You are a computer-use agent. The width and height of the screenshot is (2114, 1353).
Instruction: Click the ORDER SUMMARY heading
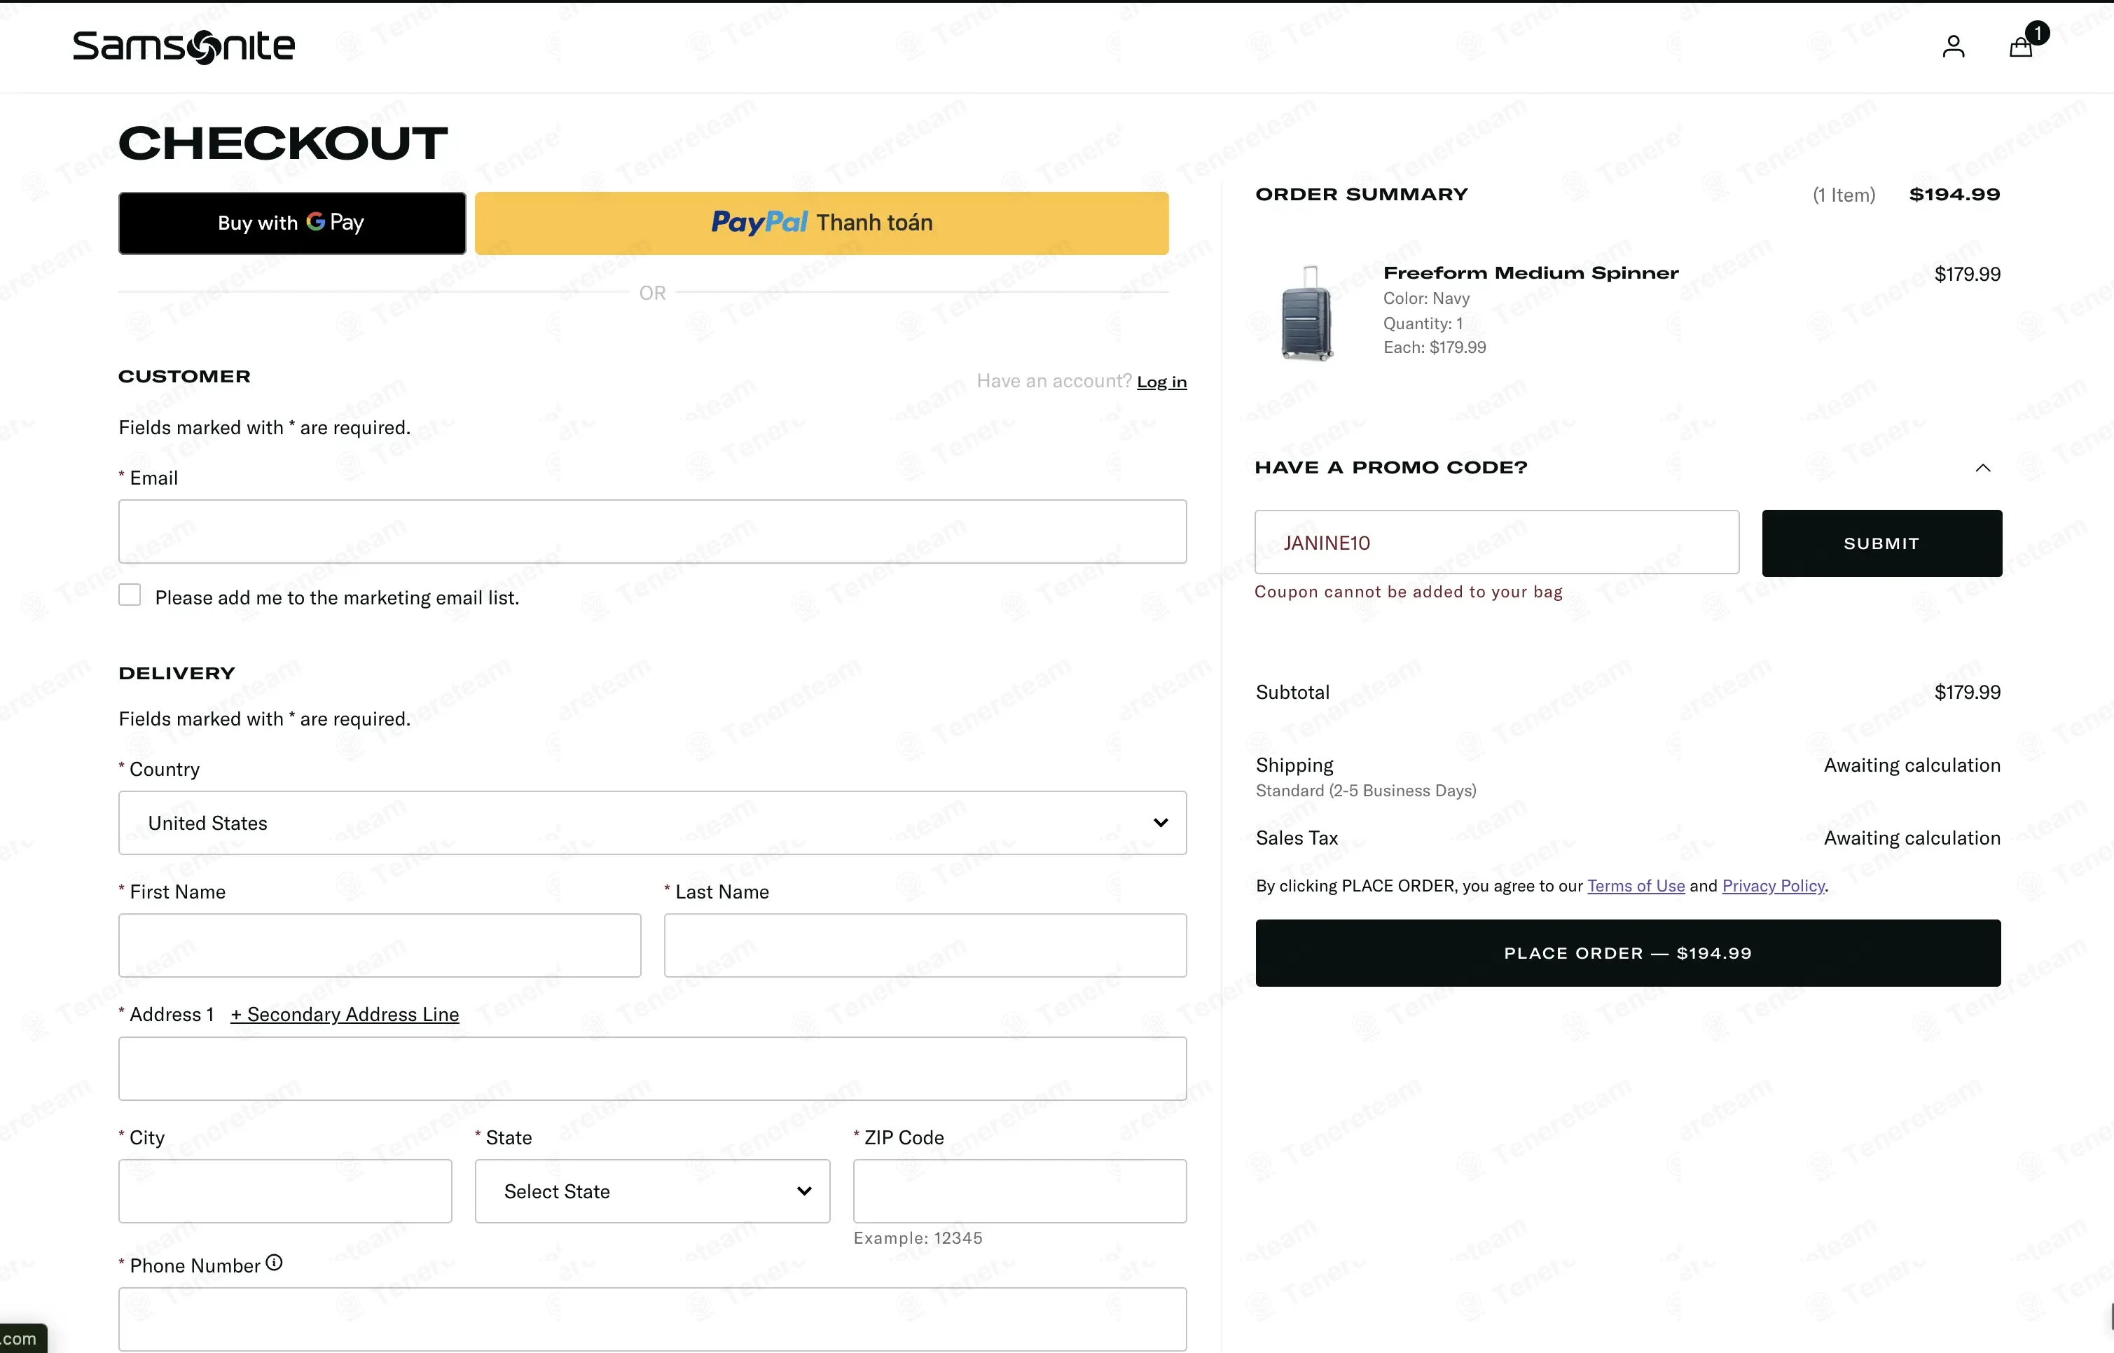[1361, 194]
